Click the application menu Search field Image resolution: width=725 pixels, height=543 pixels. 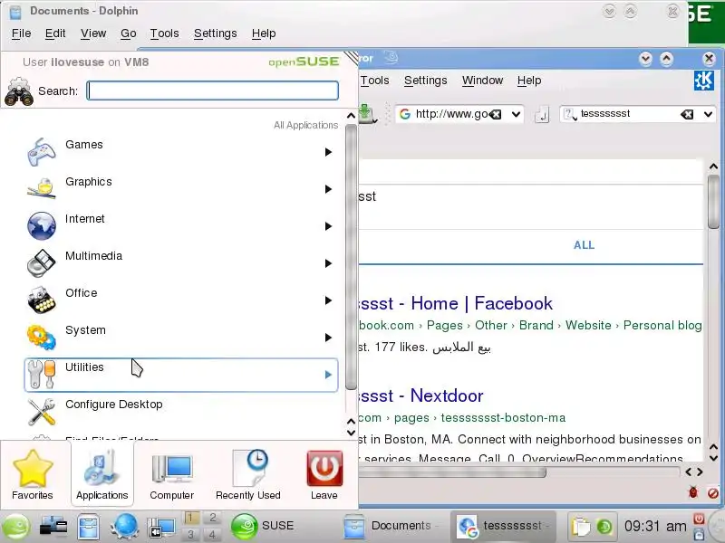click(x=213, y=90)
